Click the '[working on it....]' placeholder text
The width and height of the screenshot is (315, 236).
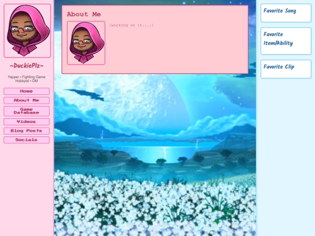pyautogui.click(x=131, y=25)
